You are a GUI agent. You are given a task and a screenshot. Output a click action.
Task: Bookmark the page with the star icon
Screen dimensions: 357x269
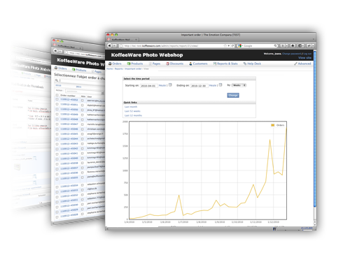coord(225,46)
